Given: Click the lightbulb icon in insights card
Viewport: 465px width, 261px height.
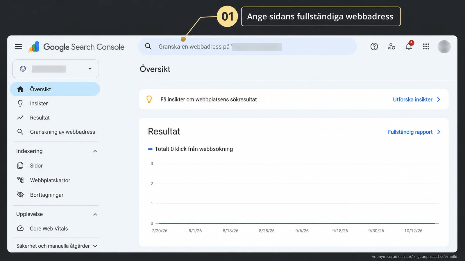Looking at the screenshot, I should pos(149,99).
